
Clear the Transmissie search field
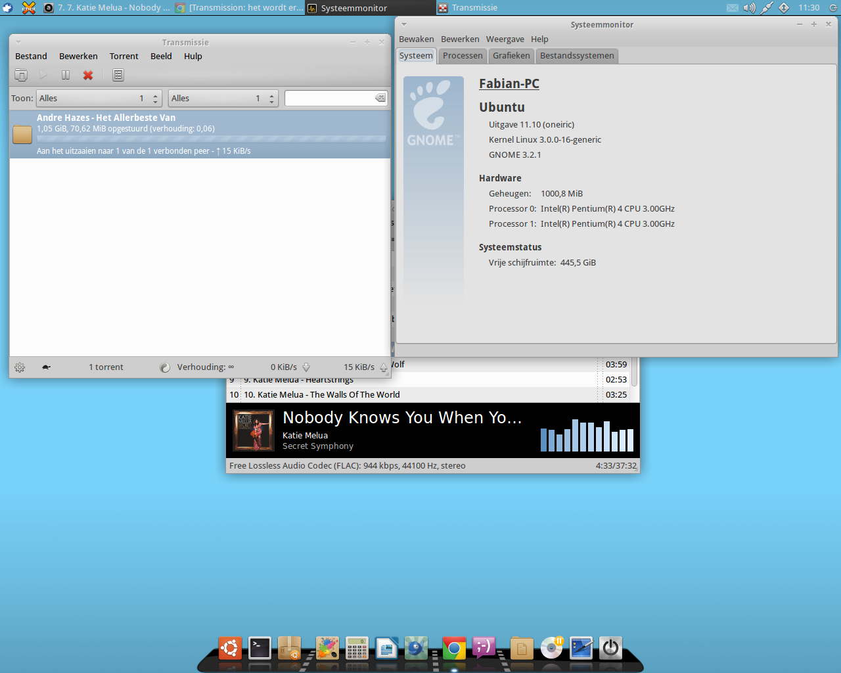[380, 98]
